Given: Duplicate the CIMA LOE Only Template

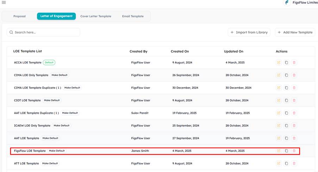Looking at the screenshot, I should (x=286, y=75).
